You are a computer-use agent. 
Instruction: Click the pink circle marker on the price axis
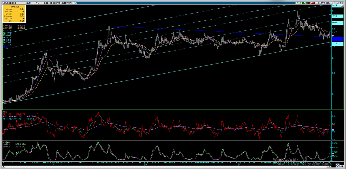pyautogui.click(x=333, y=36)
